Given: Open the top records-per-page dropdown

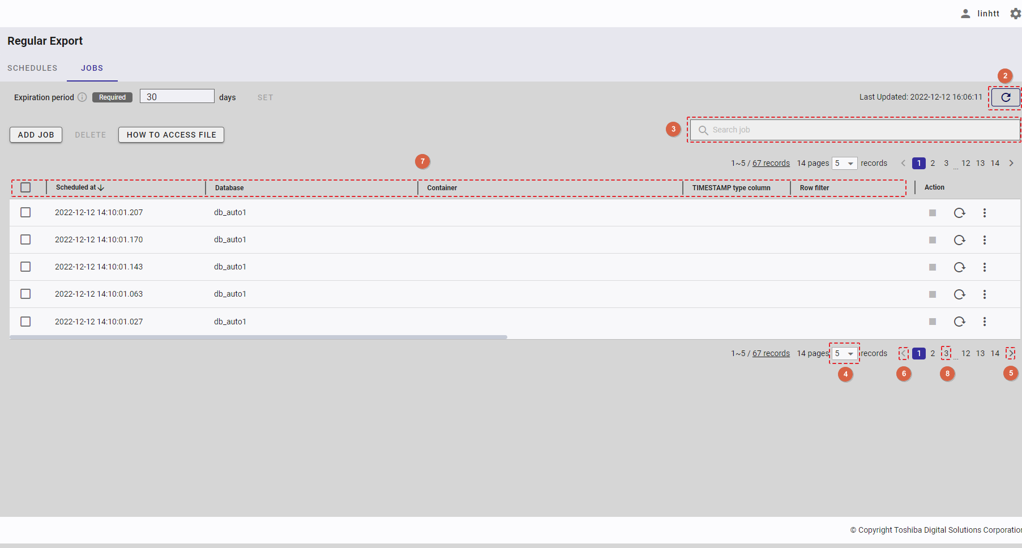Looking at the screenshot, I should point(844,164).
